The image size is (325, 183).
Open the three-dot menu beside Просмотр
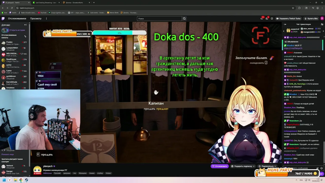(46, 19)
